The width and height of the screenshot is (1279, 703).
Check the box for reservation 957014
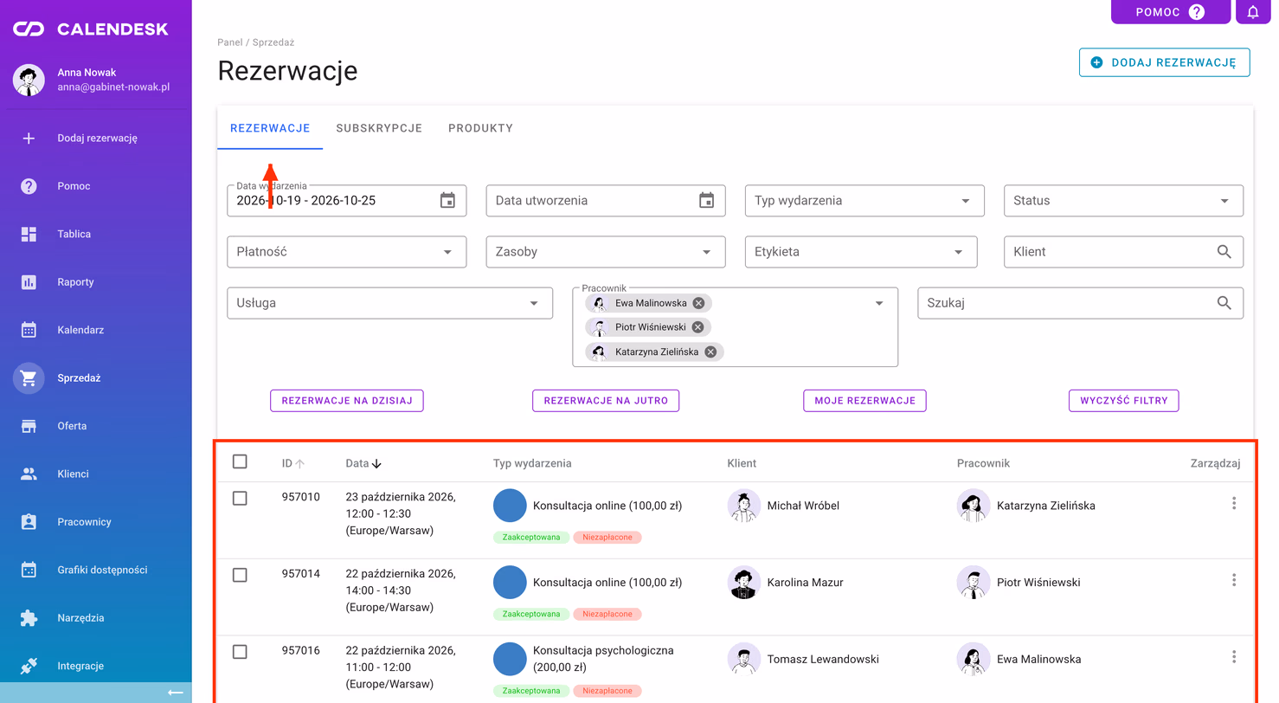(x=240, y=575)
